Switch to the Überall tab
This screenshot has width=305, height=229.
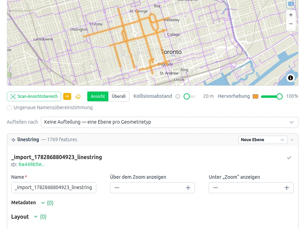pyautogui.click(x=119, y=96)
